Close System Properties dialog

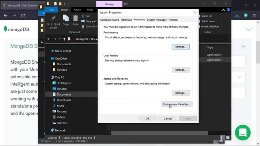195,13
